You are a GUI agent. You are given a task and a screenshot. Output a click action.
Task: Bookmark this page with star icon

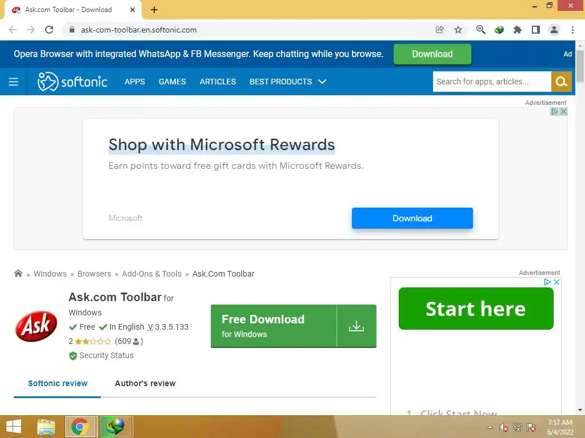pos(458,30)
